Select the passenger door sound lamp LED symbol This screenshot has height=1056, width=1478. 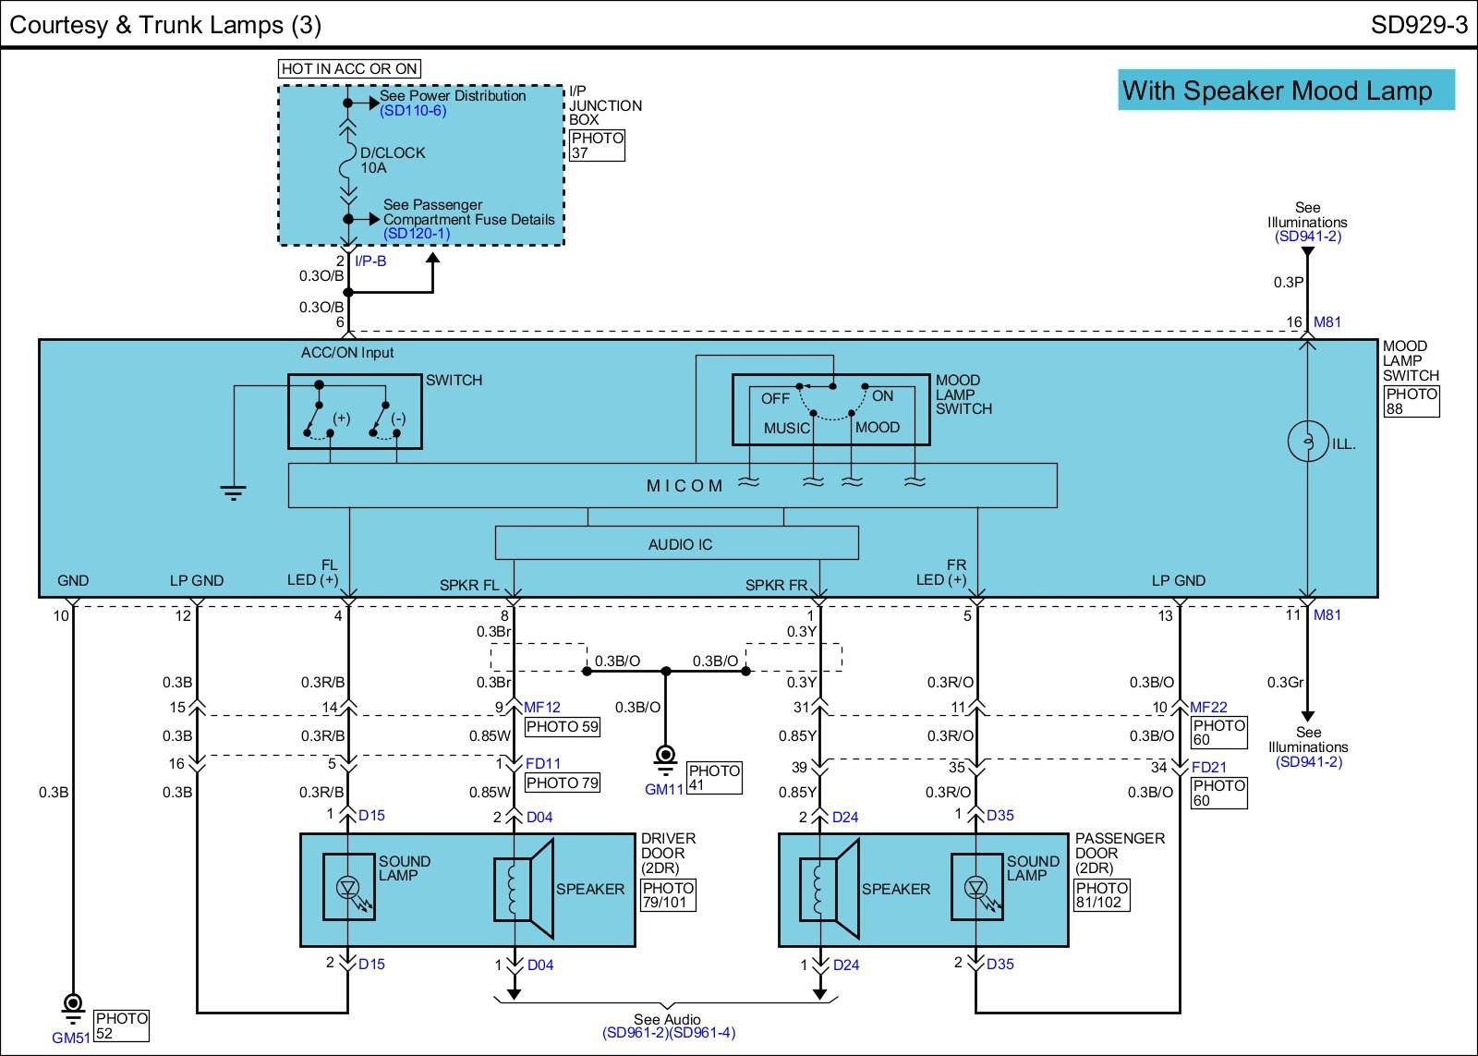click(976, 888)
